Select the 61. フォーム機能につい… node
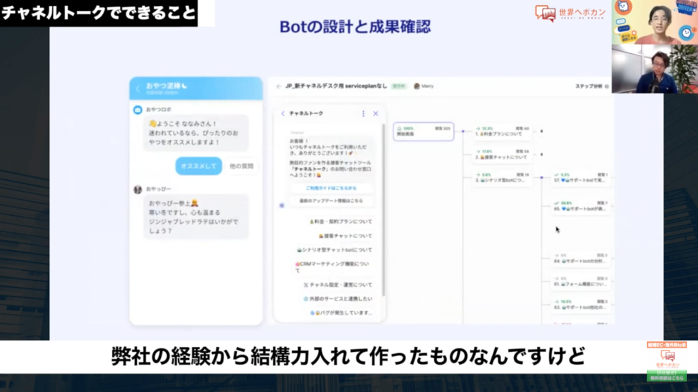This screenshot has height=392, width=698. coord(581,282)
